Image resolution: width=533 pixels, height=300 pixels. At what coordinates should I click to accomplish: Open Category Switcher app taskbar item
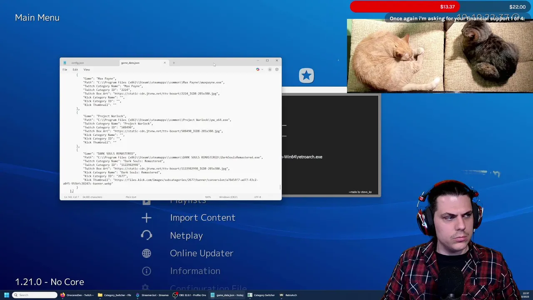point(261,295)
